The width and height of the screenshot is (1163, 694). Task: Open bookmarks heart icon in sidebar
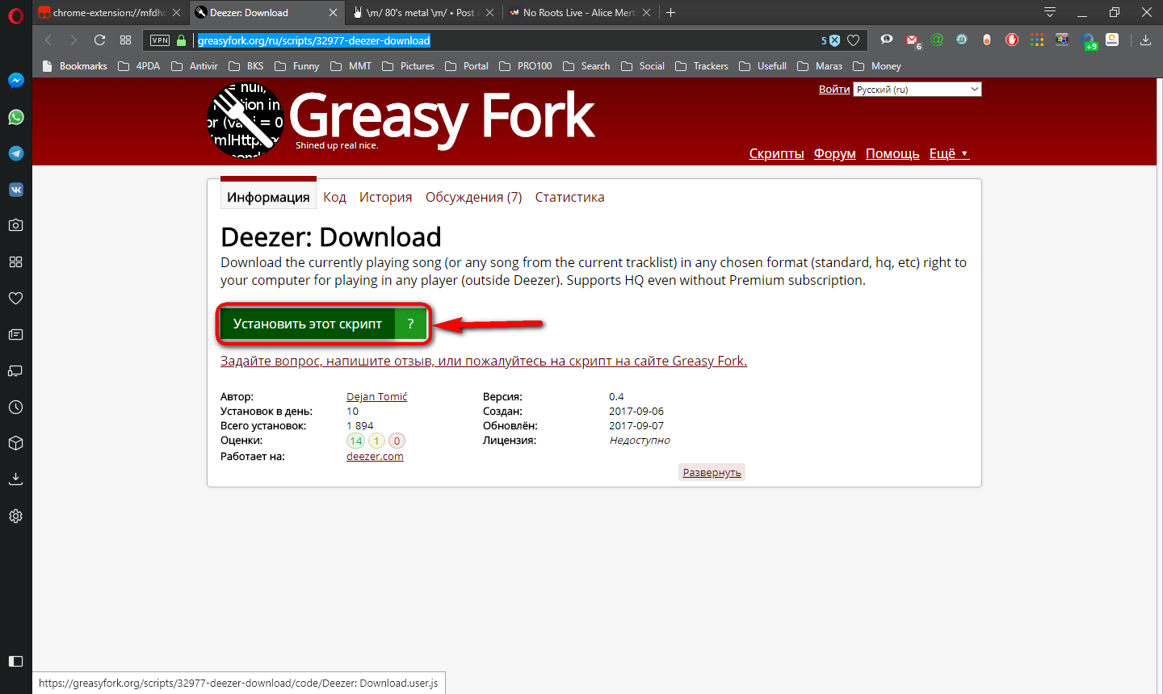point(15,298)
